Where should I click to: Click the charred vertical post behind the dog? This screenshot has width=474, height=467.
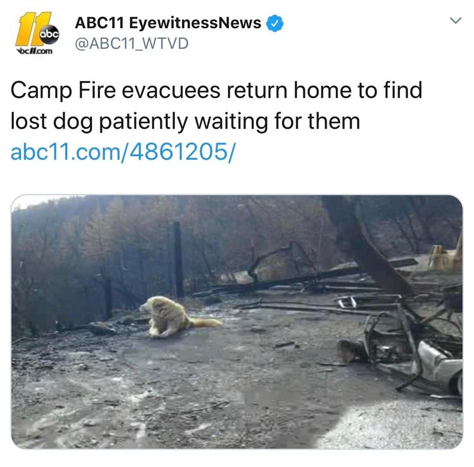pos(178,259)
